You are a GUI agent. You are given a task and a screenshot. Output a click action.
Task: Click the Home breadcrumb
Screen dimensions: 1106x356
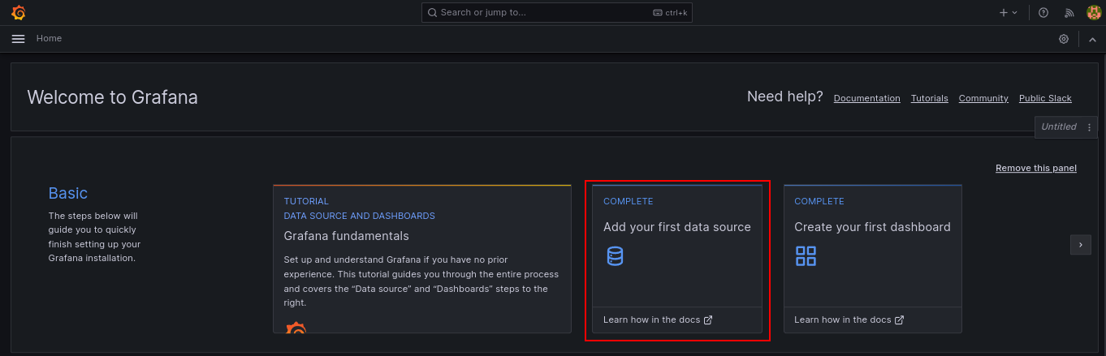(49, 38)
